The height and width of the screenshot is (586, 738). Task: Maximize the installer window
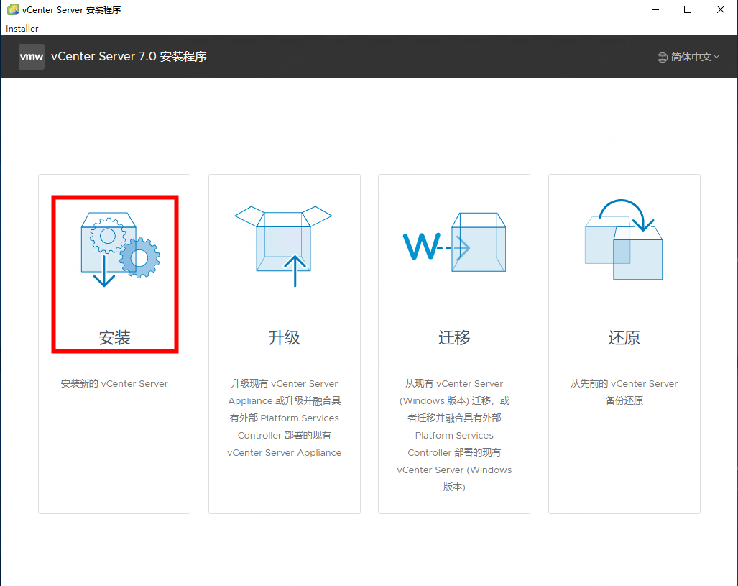688,9
